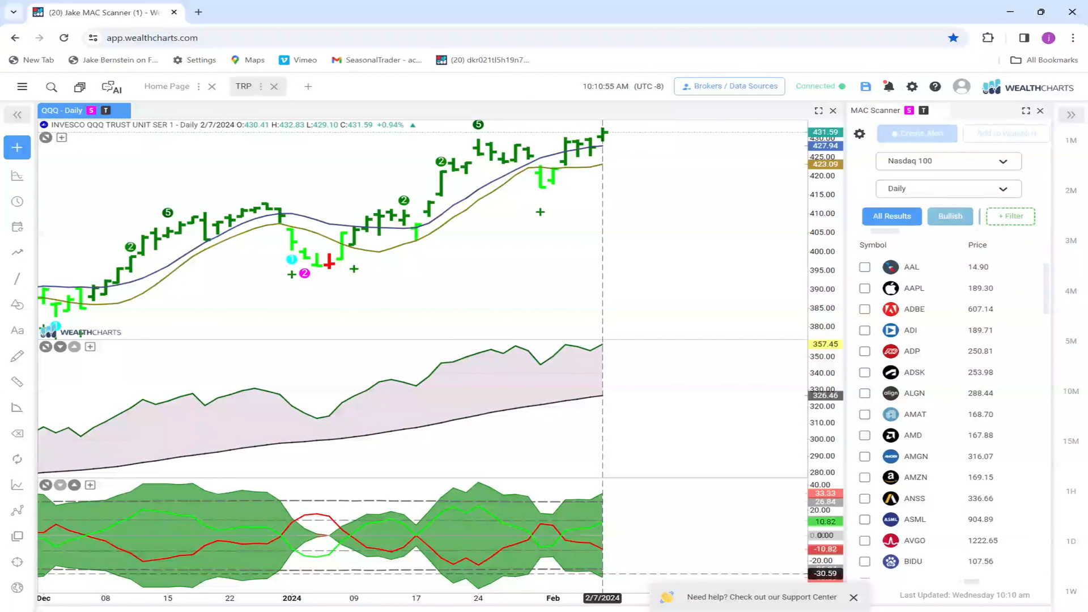Check the AAL symbol checkbox
The width and height of the screenshot is (1088, 612).
(864, 267)
